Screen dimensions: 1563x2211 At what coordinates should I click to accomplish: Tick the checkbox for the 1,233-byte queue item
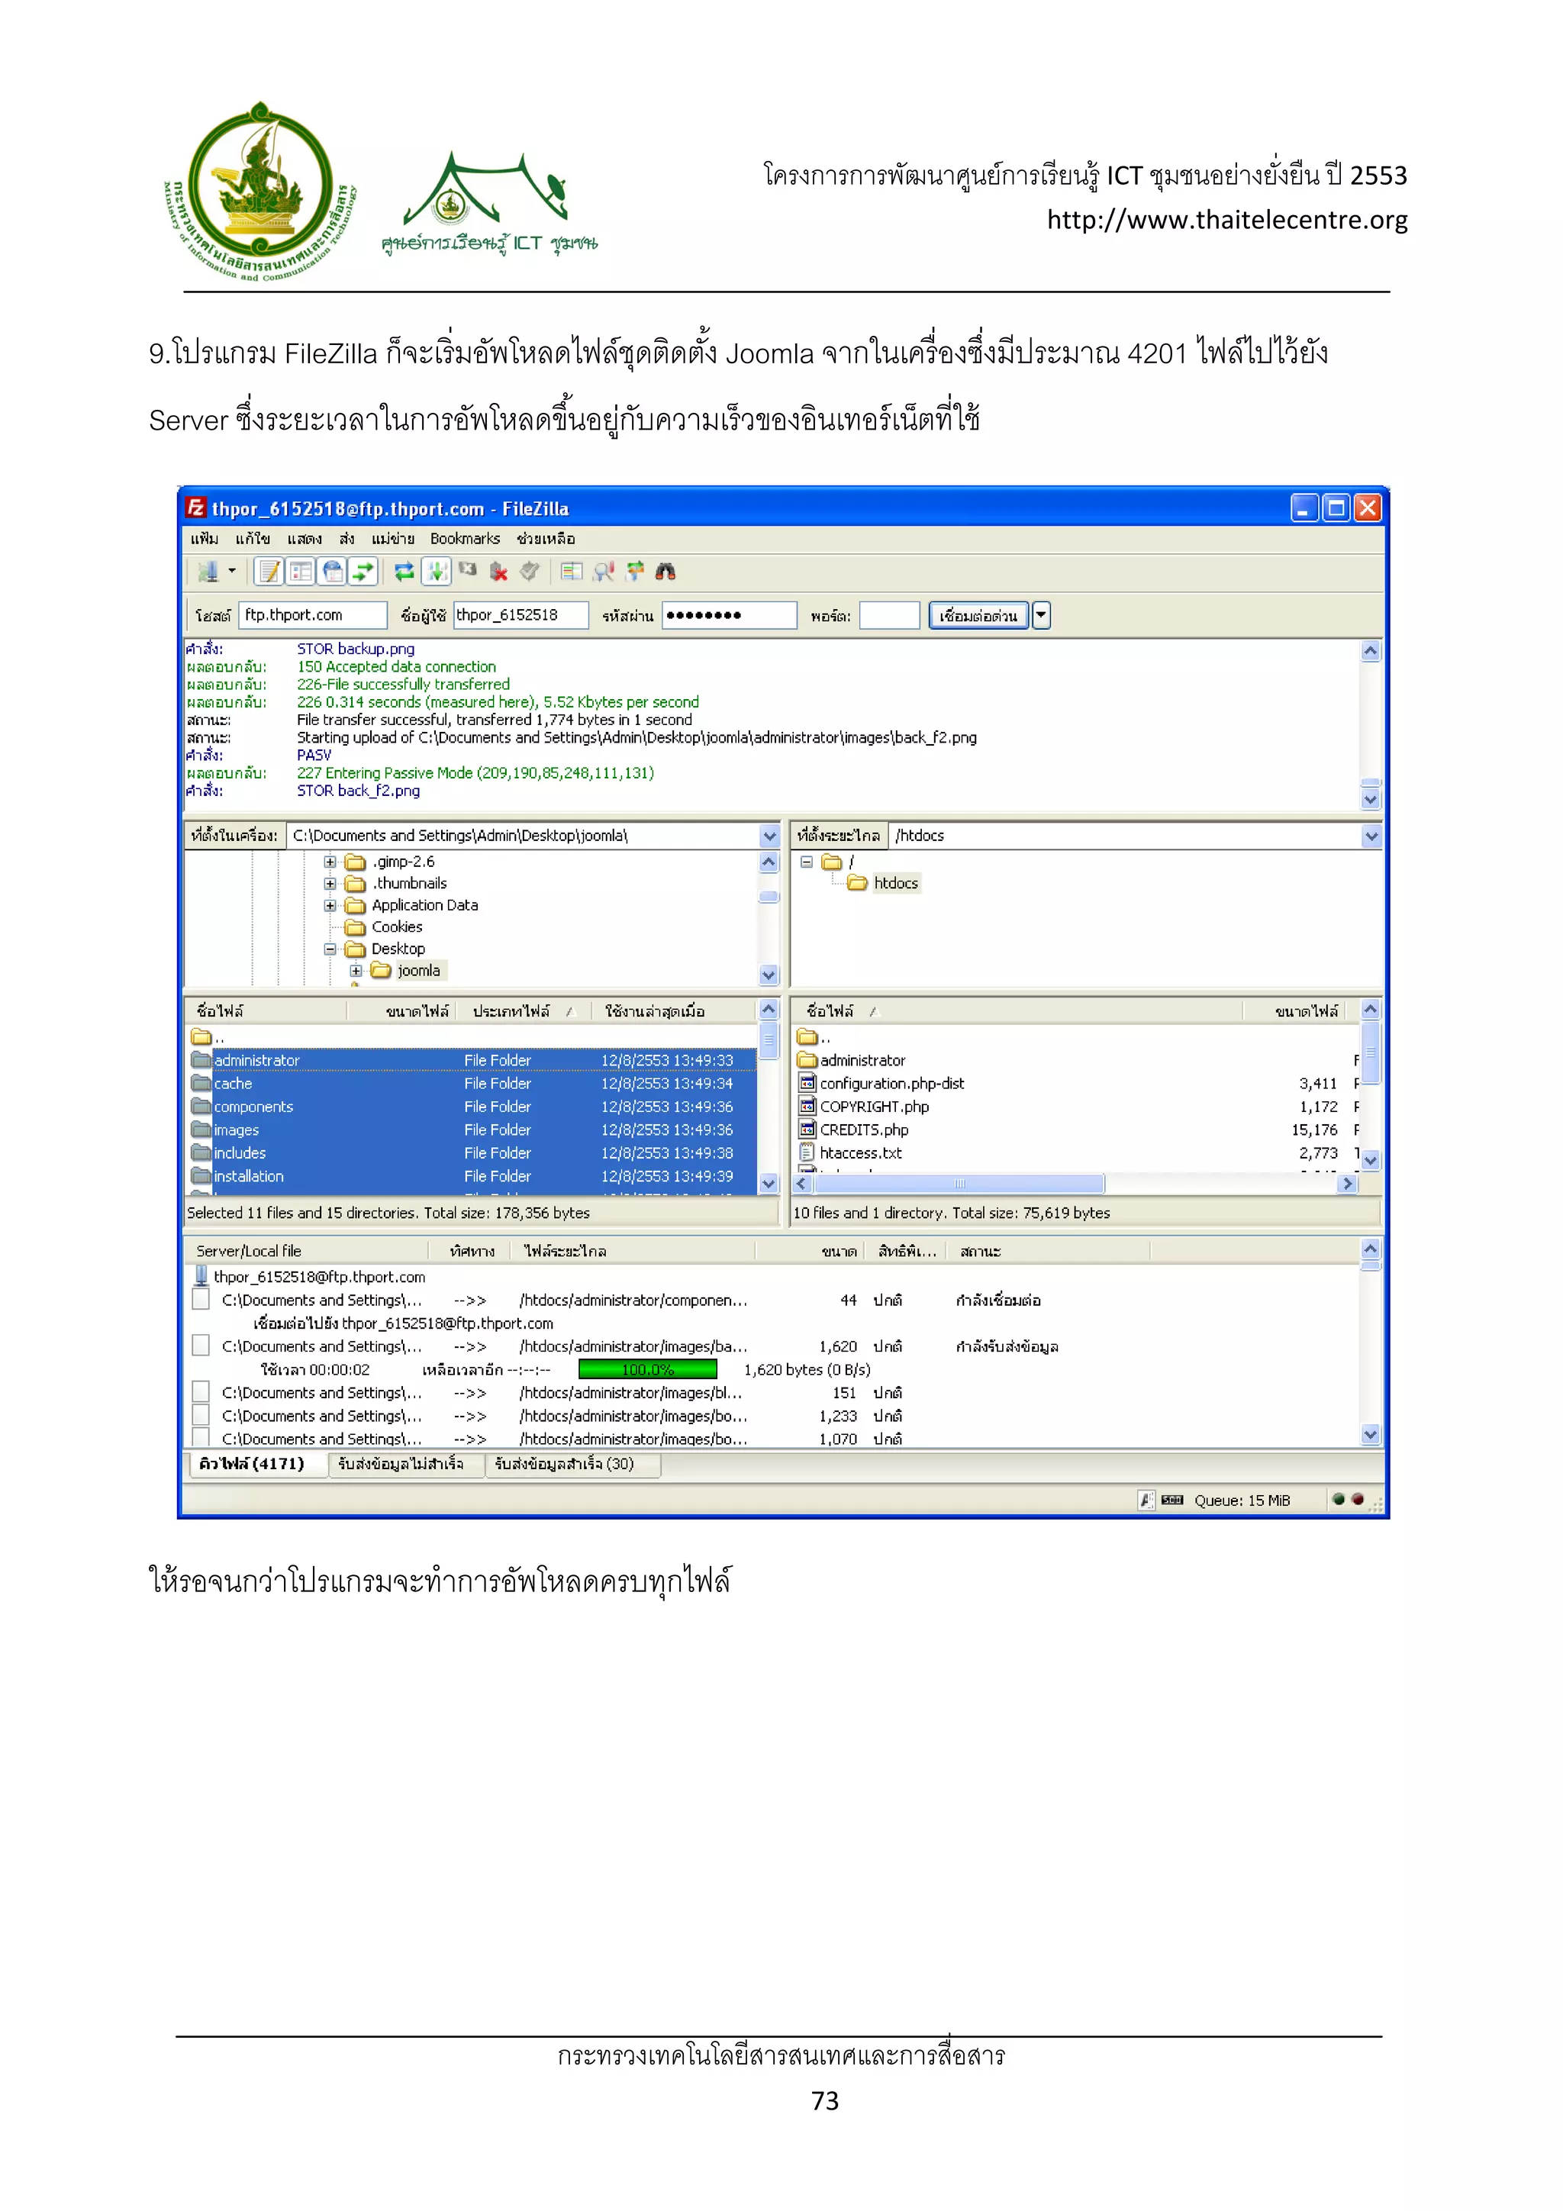tap(200, 1416)
